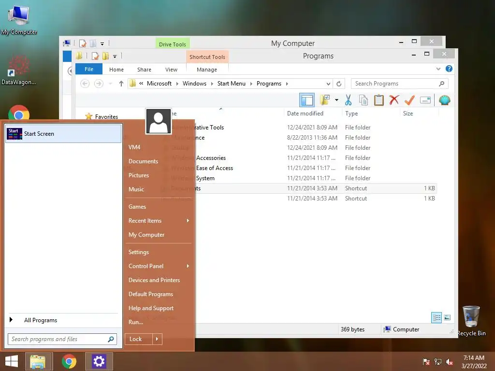Expand Control Panel submenu arrow
Image resolution: width=495 pixels, height=371 pixels.
coord(188,266)
